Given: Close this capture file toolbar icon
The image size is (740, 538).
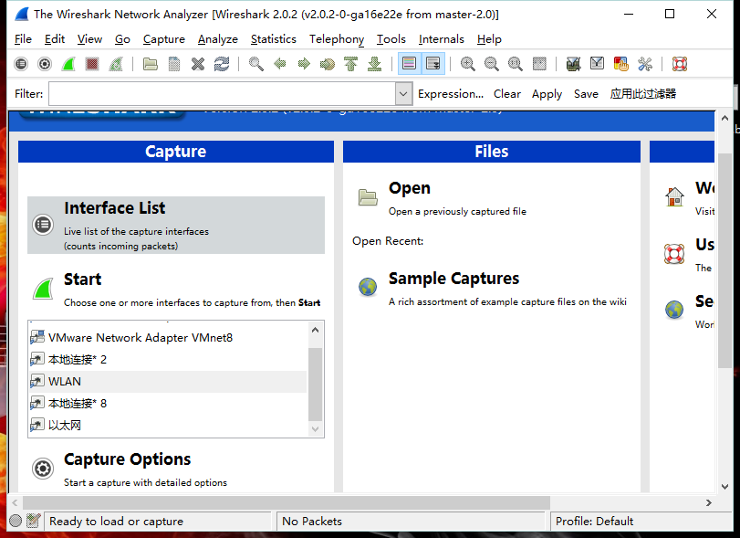Looking at the screenshot, I should (198, 64).
